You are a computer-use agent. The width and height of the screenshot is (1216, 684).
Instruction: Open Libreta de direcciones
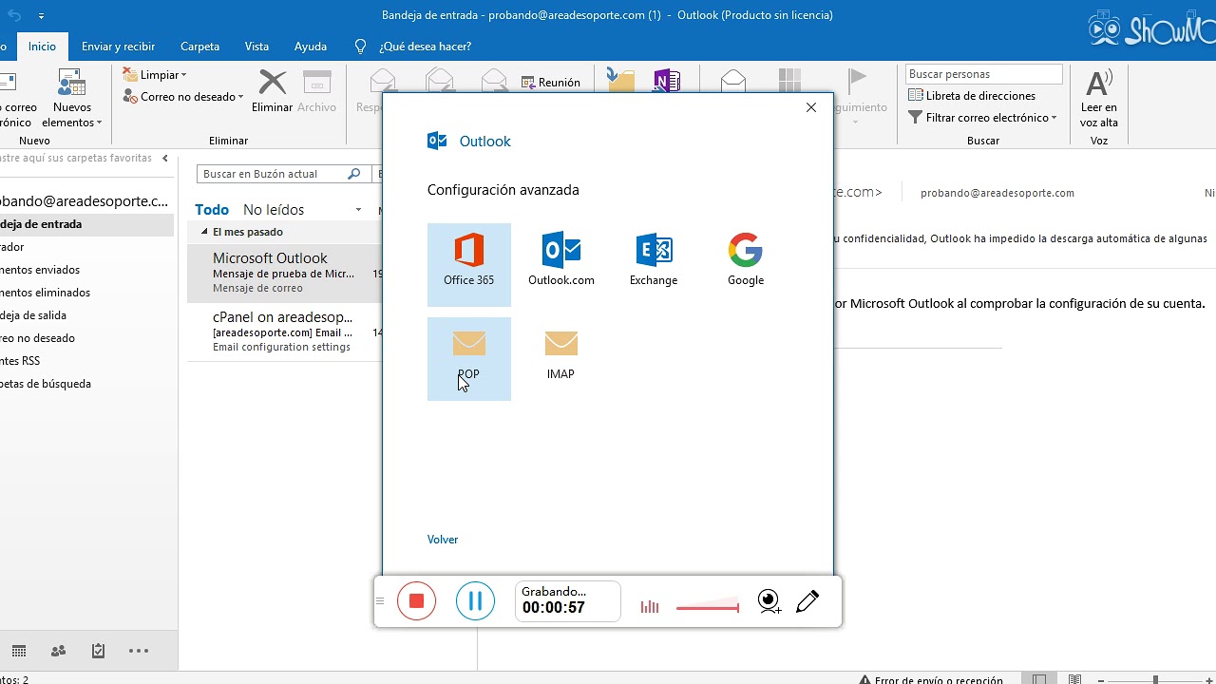tap(972, 95)
